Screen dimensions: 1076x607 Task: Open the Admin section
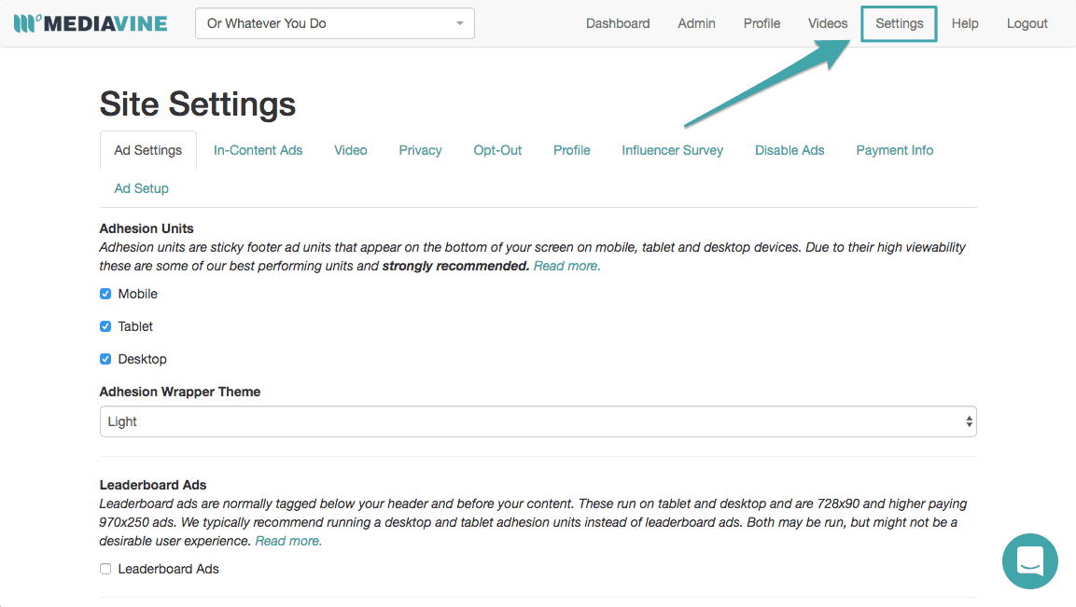[696, 22]
